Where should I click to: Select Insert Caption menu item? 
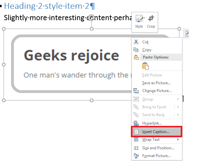pyautogui.click(x=156, y=132)
